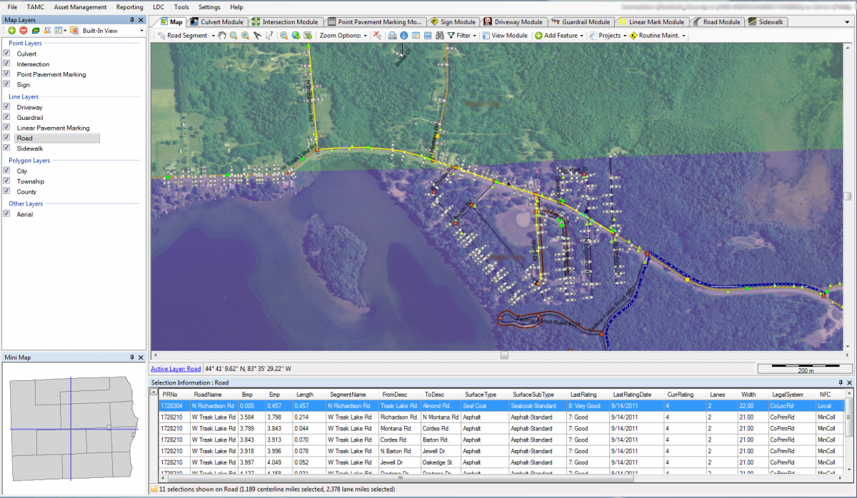
Task: Toggle the Point Pavement Marking checkbox
Action: point(7,74)
